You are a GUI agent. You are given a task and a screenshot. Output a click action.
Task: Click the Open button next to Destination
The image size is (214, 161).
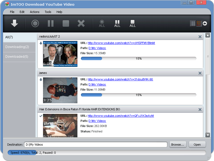[x=197, y=145]
